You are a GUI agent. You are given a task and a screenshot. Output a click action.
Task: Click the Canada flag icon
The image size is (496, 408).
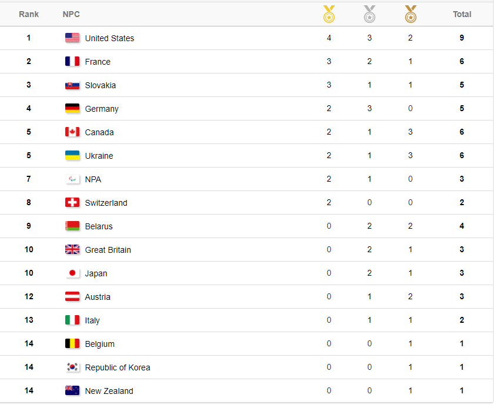(x=72, y=132)
